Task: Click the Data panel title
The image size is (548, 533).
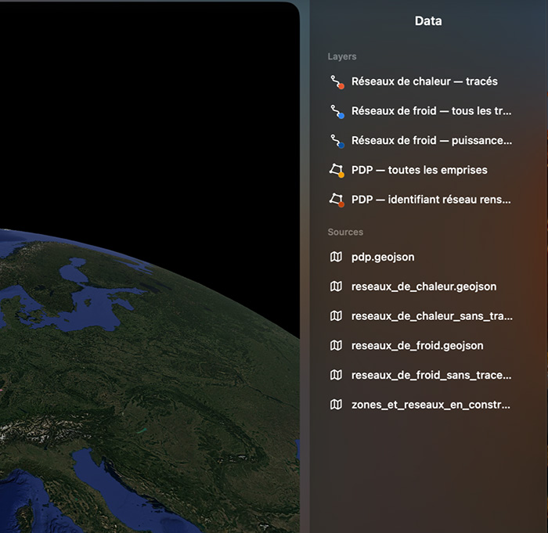Action: coord(428,21)
